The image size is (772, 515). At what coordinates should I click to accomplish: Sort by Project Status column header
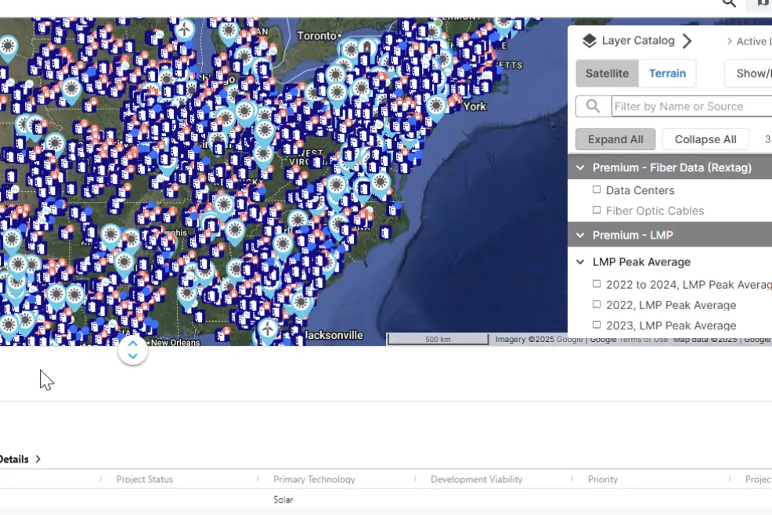[144, 480]
